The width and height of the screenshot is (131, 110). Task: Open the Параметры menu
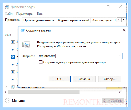[x=25, y=14]
